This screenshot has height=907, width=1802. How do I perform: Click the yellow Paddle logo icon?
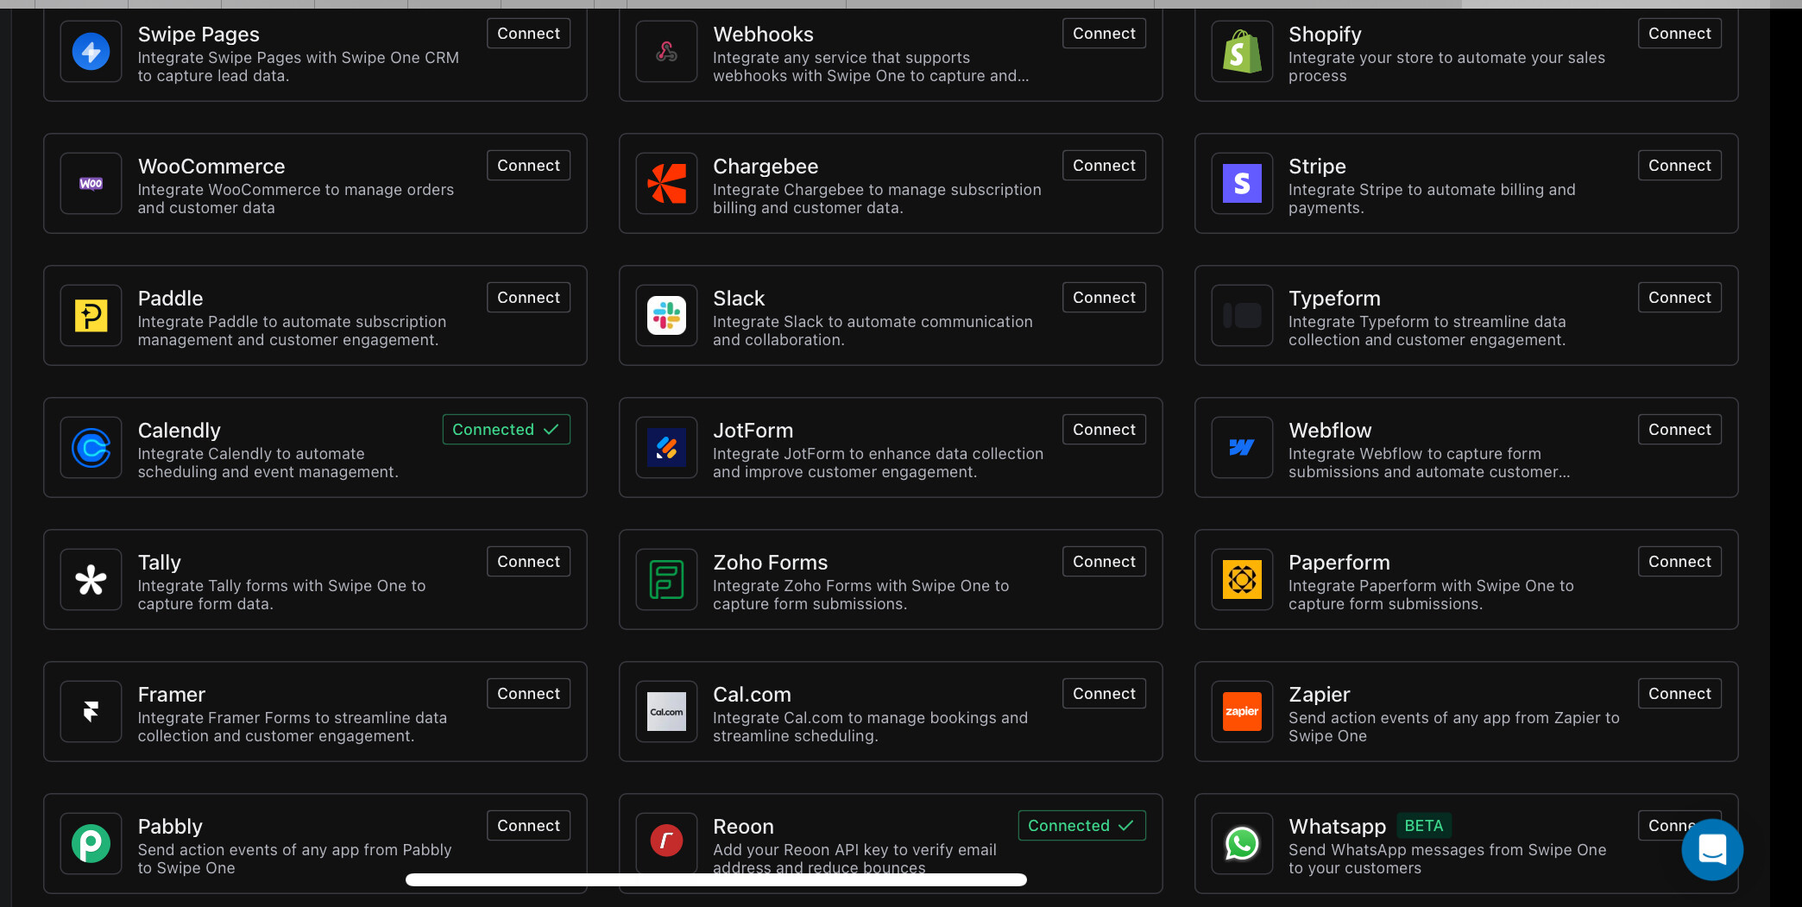[x=91, y=316]
